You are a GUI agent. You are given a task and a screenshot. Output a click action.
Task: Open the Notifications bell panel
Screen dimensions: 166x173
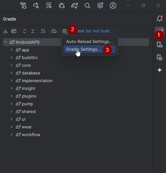coord(160,18)
